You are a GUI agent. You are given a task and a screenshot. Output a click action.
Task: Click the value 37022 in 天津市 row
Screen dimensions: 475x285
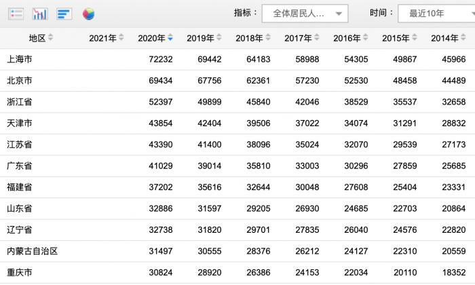coord(307,123)
